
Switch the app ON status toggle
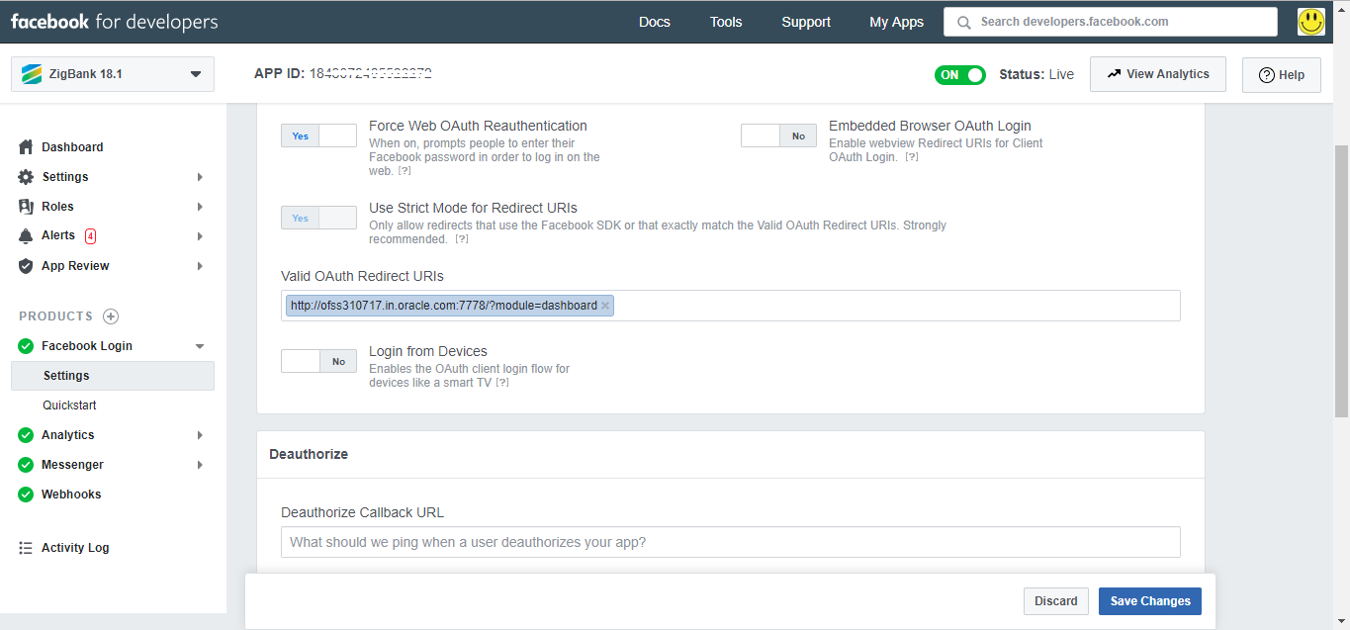pyautogui.click(x=960, y=75)
